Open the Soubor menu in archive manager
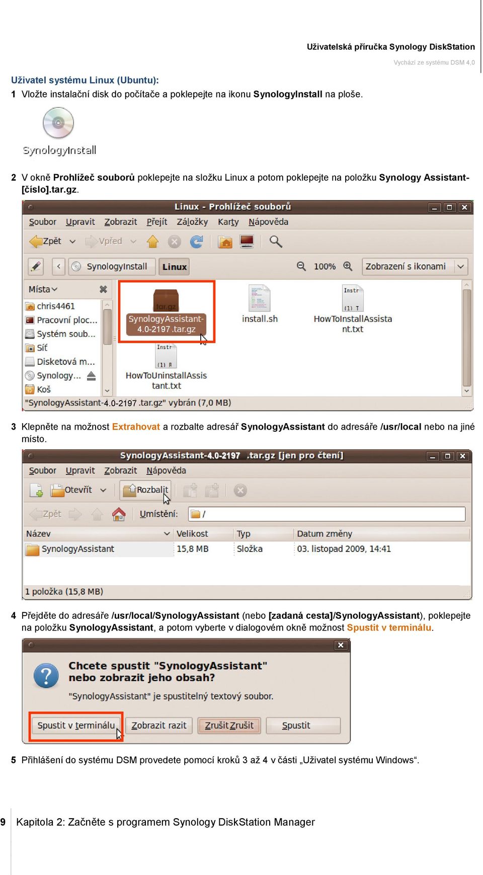Viewport: 483px width, 875px height. (42, 470)
